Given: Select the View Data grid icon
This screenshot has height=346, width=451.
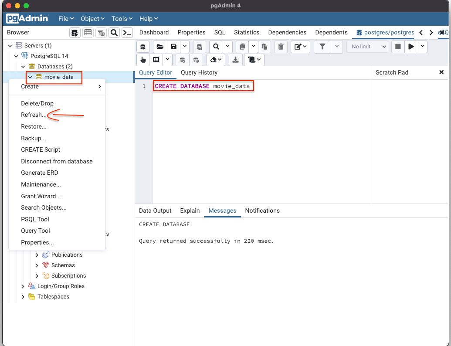Looking at the screenshot, I should [x=88, y=32].
